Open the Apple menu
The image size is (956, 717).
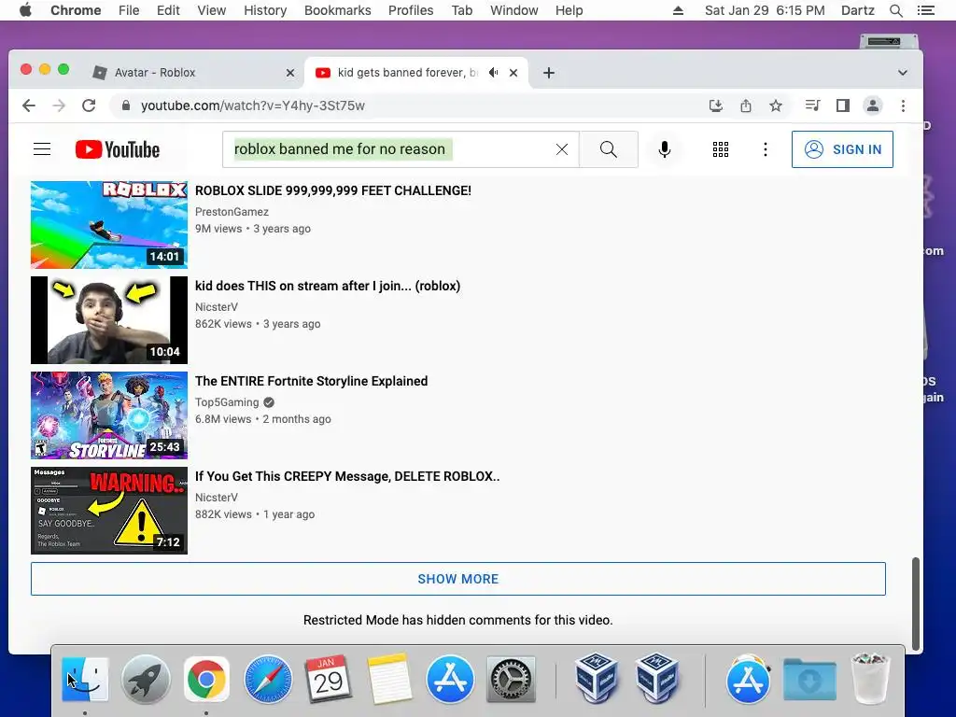[25, 10]
